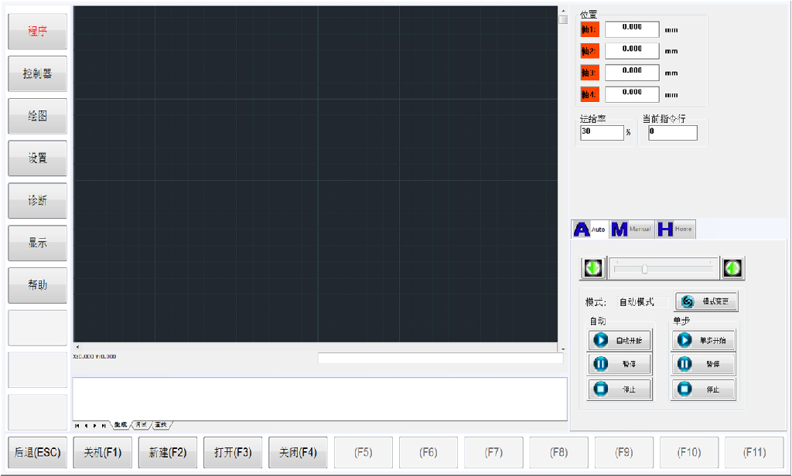
Task: Click the green up-arrow increase button
Action: tap(732, 268)
